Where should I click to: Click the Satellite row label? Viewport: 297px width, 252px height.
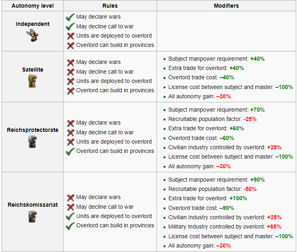click(33, 70)
